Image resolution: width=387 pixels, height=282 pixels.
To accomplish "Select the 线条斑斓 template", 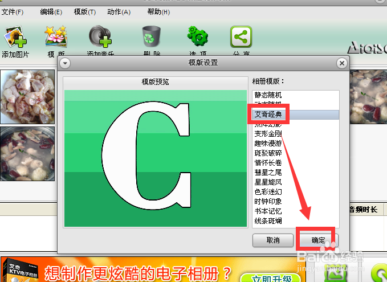I will tap(296, 221).
